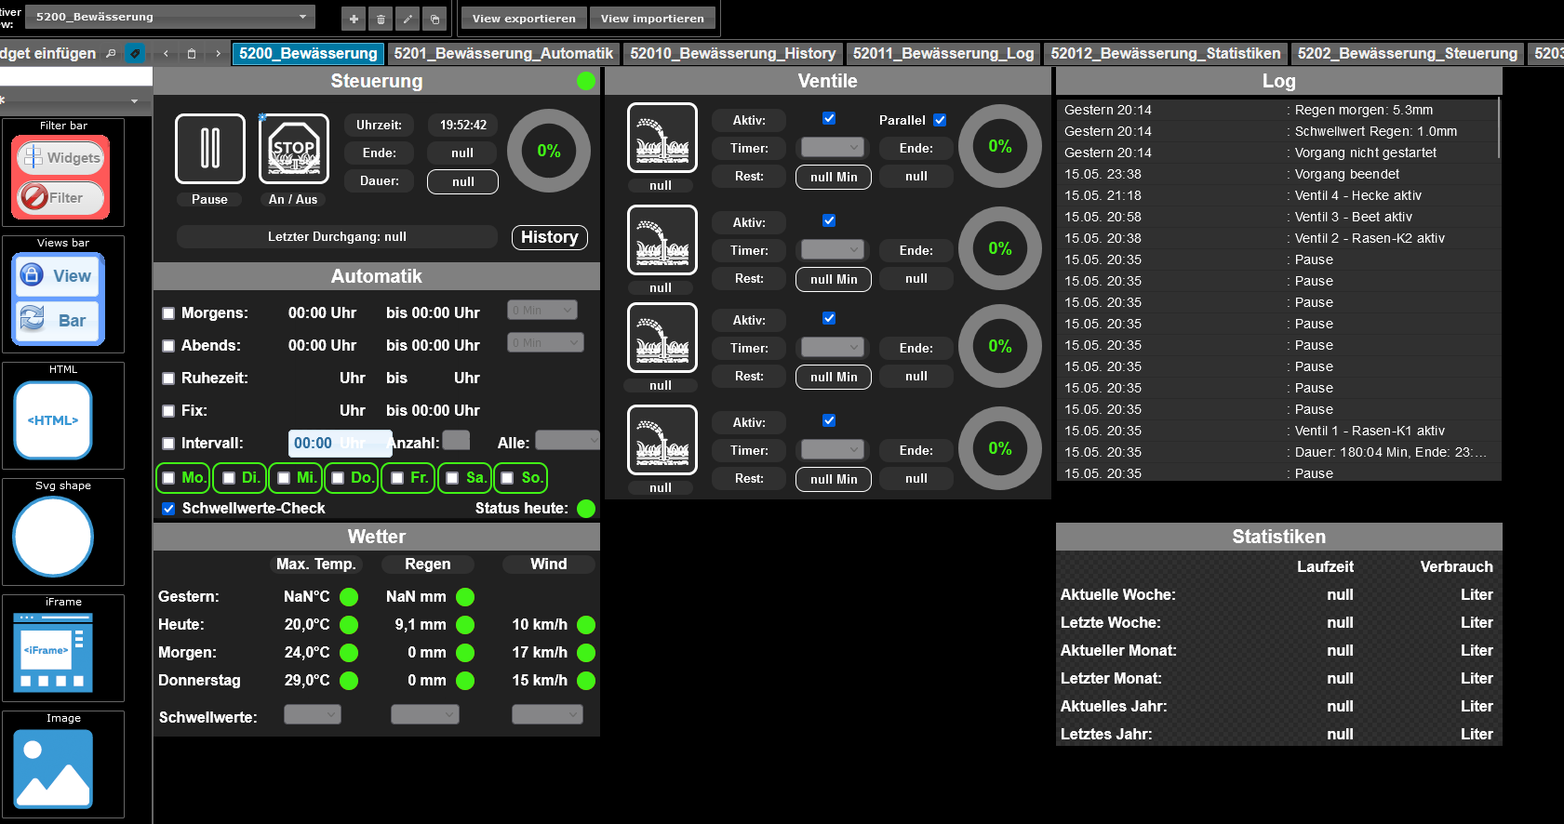Click the third valve sprinkler icon
The height and width of the screenshot is (824, 1564).
tap(662, 338)
